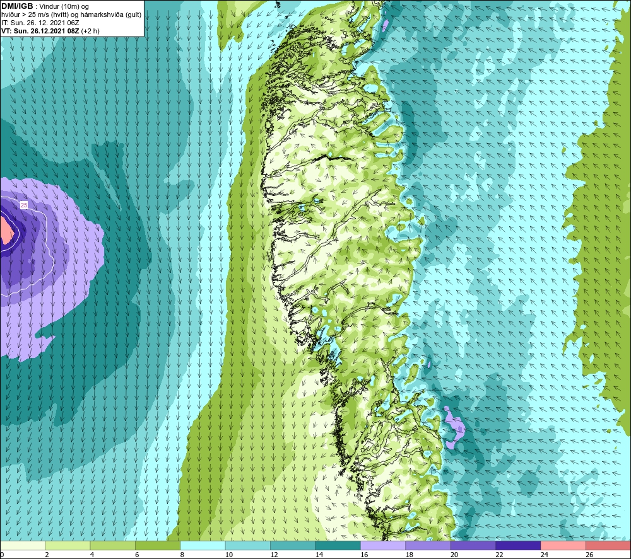Click the light teal 10–12 m/s legend swatch
This screenshot has height=559, width=631.
pos(248,546)
